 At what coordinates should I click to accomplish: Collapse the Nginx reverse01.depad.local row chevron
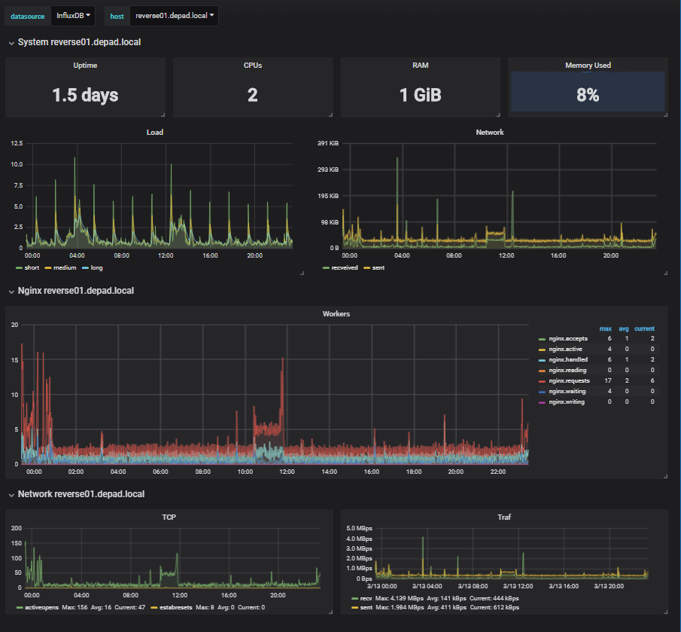(11, 292)
